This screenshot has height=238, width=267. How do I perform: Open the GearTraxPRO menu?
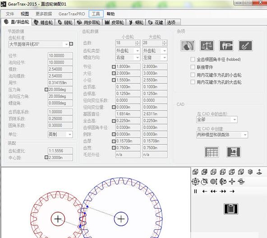click(72, 14)
